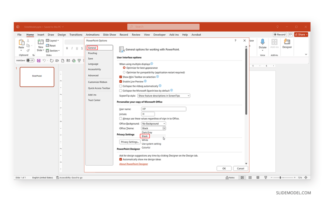
Task: Toggle the AutoSave switch
Action: click(x=31, y=60)
